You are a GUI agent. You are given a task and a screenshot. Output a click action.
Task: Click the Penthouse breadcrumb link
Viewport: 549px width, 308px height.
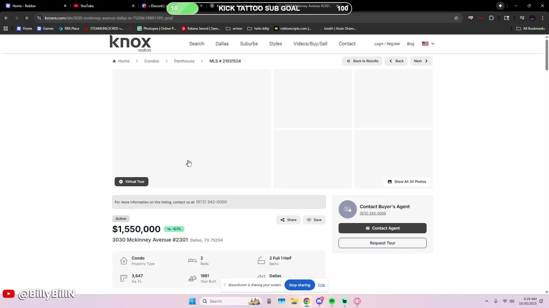(184, 61)
